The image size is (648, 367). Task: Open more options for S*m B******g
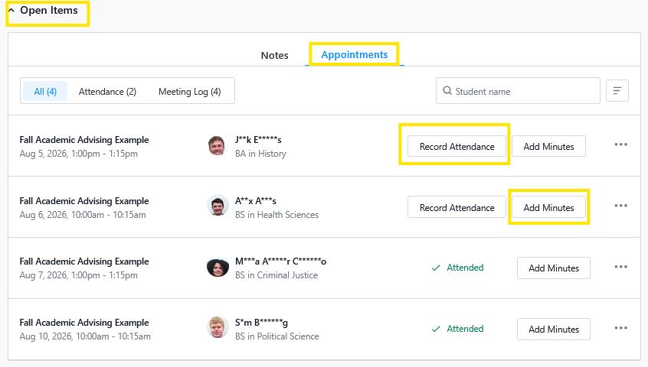[620, 328]
